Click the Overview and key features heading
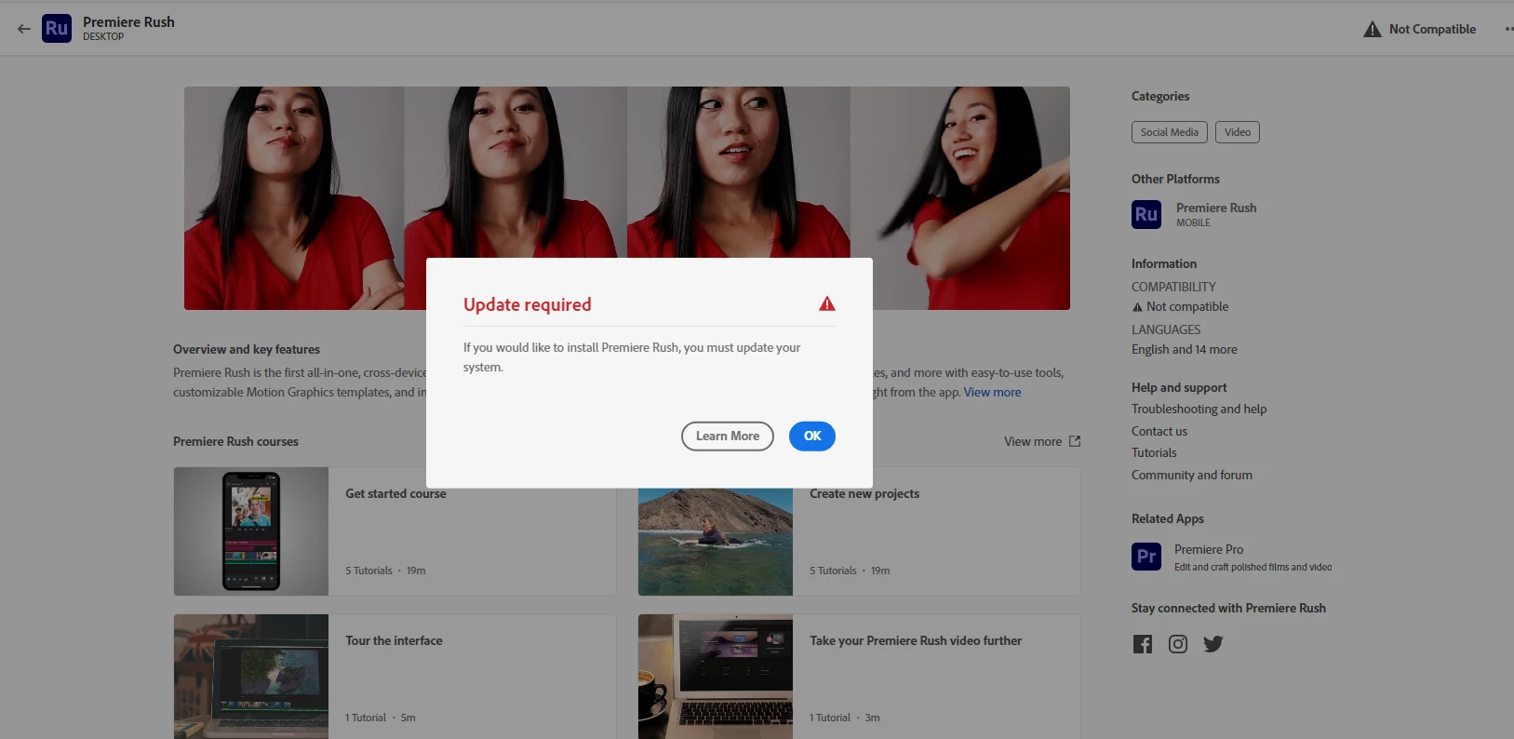This screenshot has height=739, width=1514. (x=247, y=350)
